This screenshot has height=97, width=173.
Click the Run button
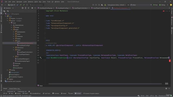click(x=155, y=5)
